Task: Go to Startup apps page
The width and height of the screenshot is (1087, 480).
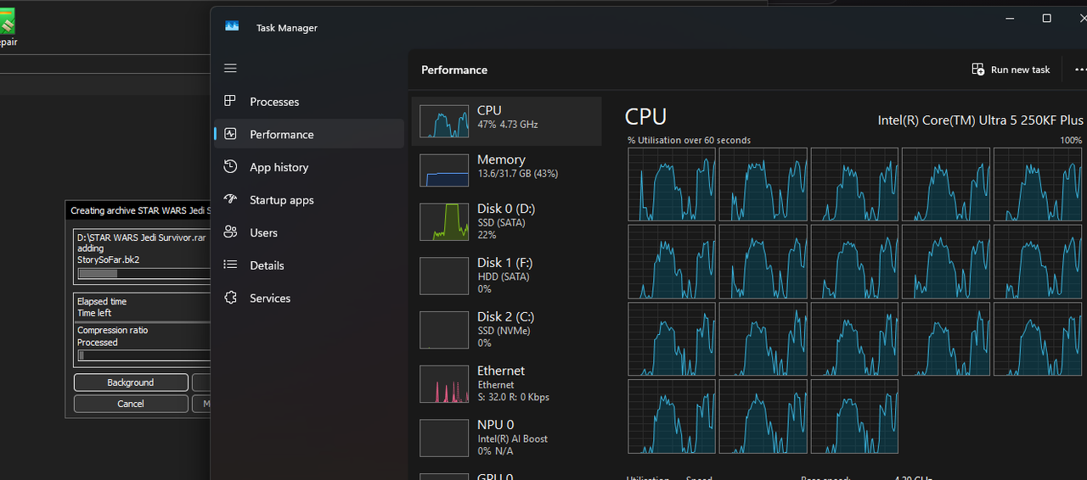Action: click(282, 200)
